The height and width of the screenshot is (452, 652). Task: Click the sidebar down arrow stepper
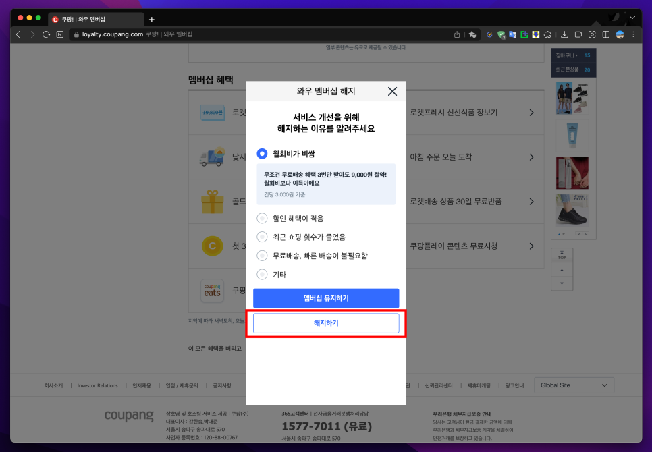point(562,283)
